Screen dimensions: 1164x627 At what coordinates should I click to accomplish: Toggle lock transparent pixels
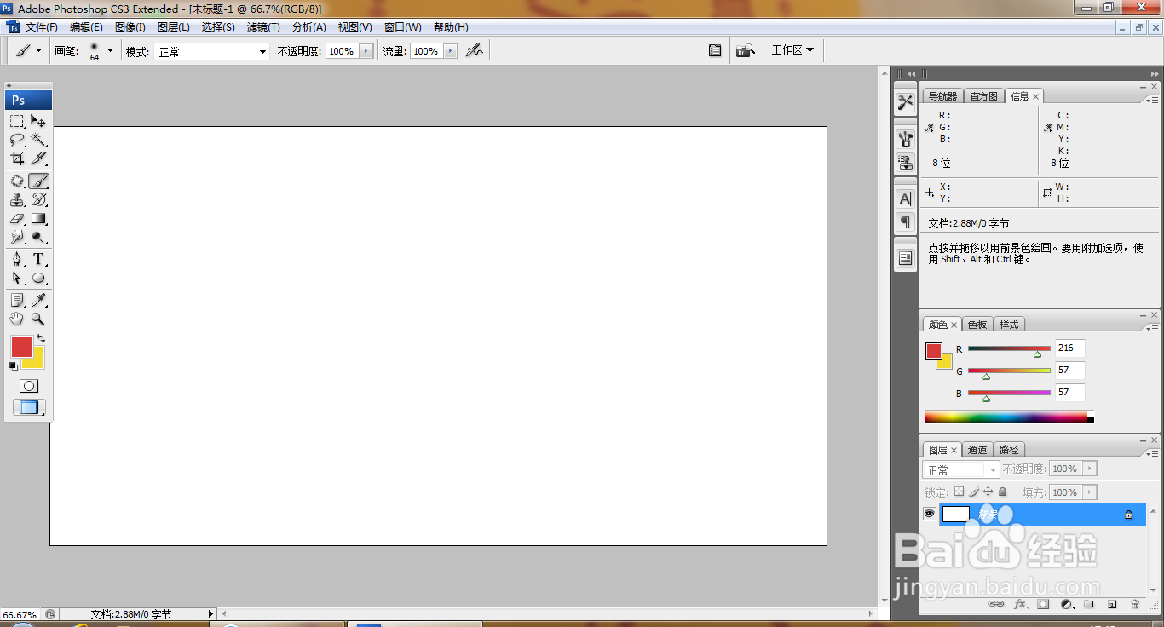tap(959, 492)
